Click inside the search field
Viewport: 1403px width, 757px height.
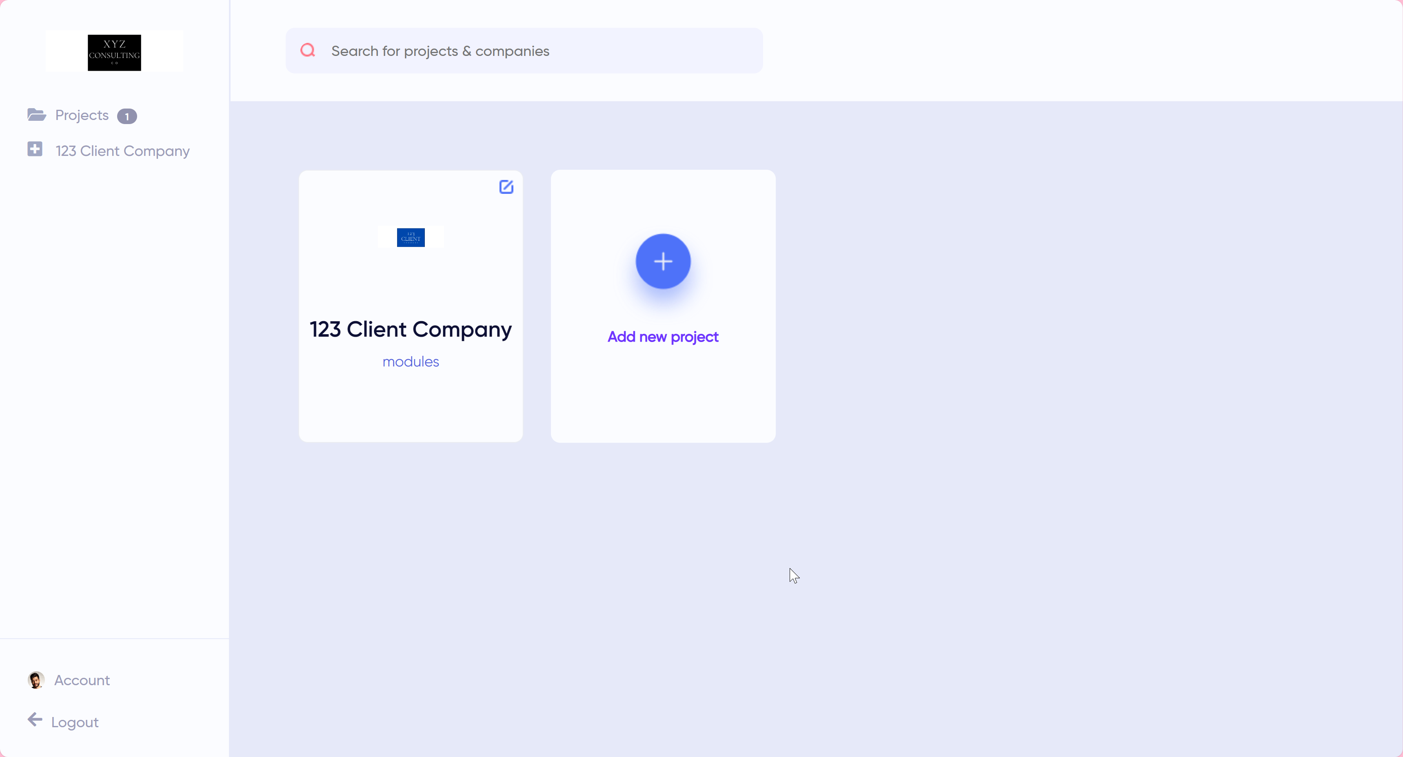pos(523,50)
